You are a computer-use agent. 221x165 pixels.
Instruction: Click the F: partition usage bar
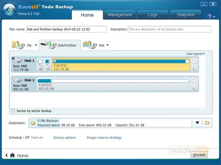(x=114, y=81)
